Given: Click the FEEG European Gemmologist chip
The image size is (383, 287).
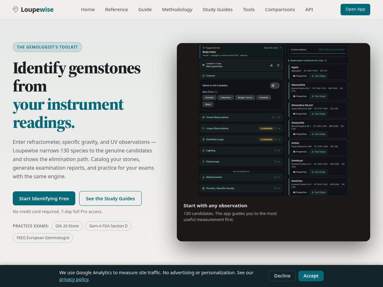Looking at the screenshot, I should click(43, 238).
